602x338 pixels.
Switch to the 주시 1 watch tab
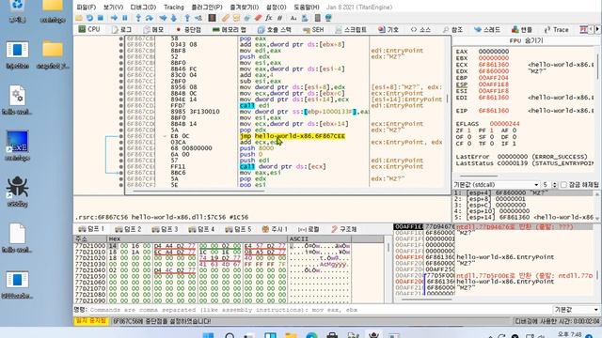point(274,229)
